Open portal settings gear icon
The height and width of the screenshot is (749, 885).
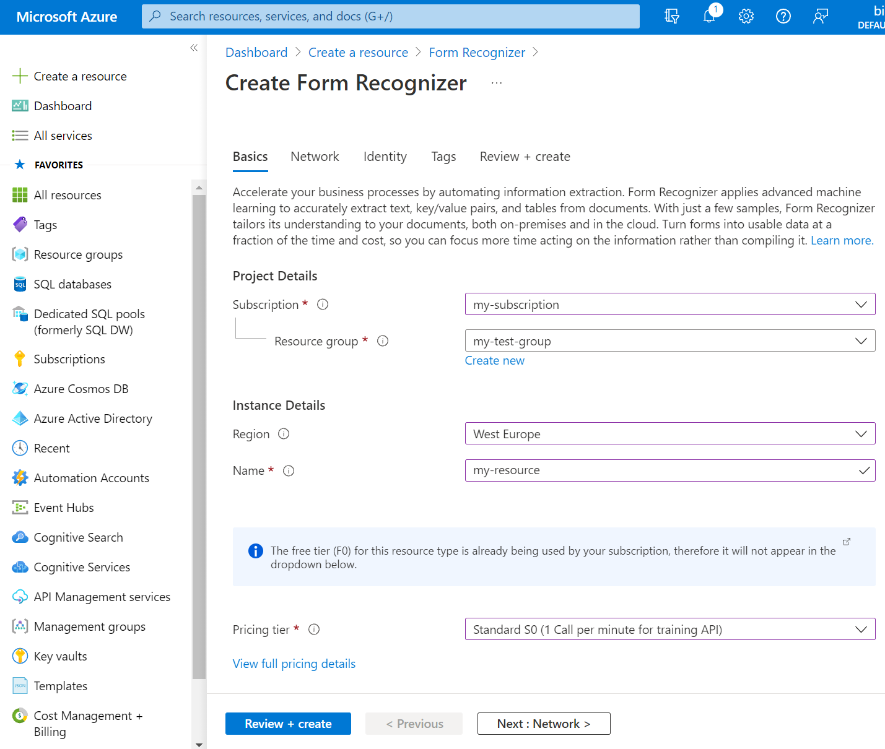[x=746, y=16]
